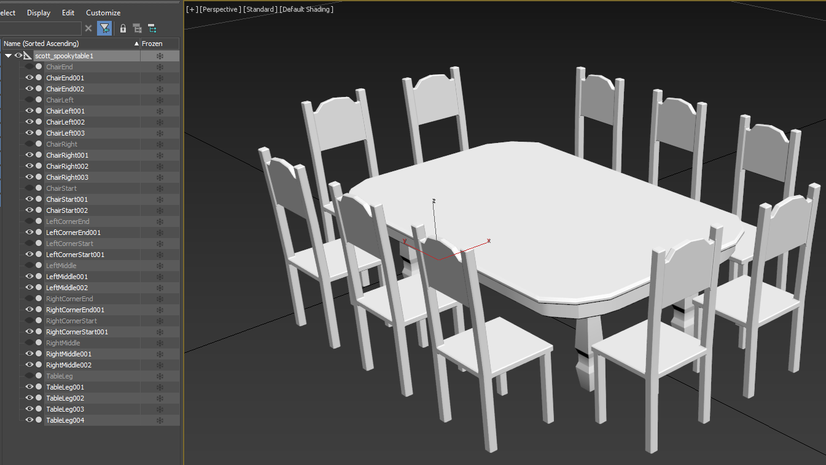The image size is (826, 465).
Task: Select LeftMiddle002 in the object list
Action: [x=67, y=288]
